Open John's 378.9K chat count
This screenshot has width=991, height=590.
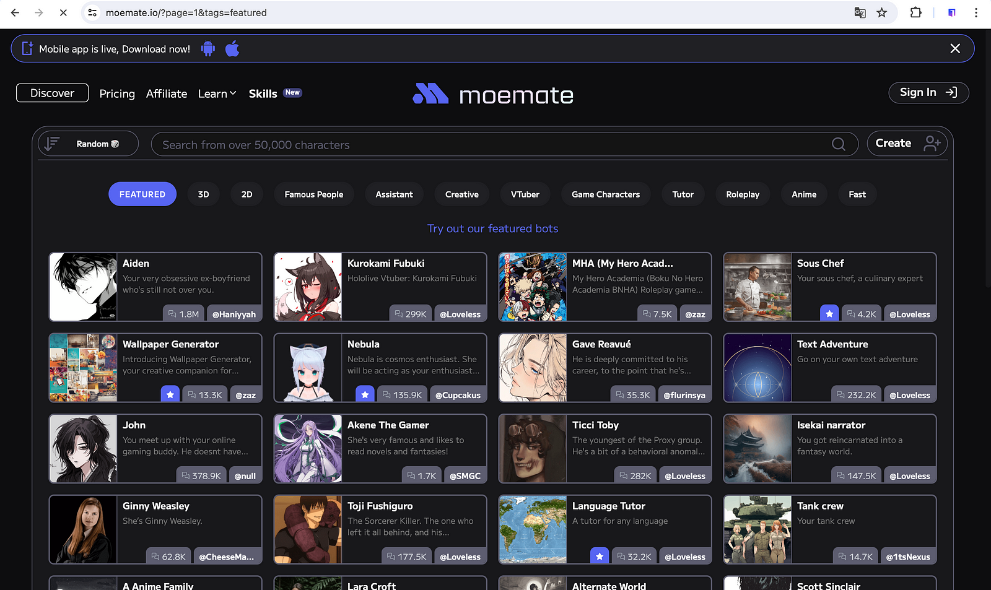[201, 475]
